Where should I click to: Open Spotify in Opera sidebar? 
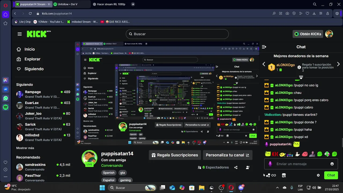[x=5, y=107]
